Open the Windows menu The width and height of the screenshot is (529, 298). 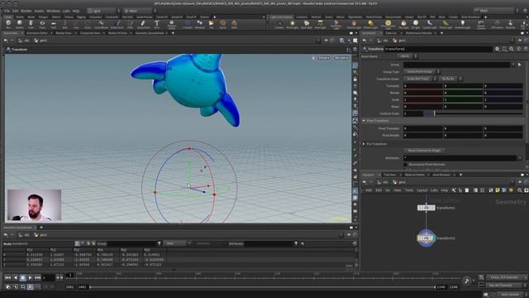[x=53, y=11]
